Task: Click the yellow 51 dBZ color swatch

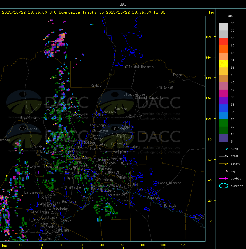Action: (x=224, y=64)
